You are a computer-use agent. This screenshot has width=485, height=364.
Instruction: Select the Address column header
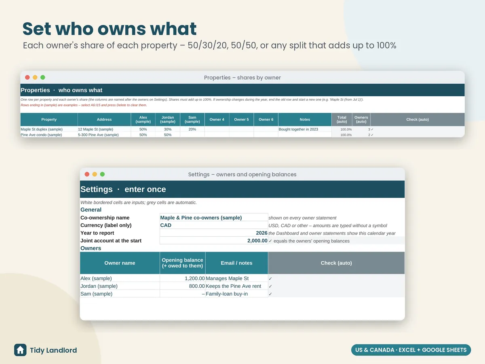click(x=104, y=119)
